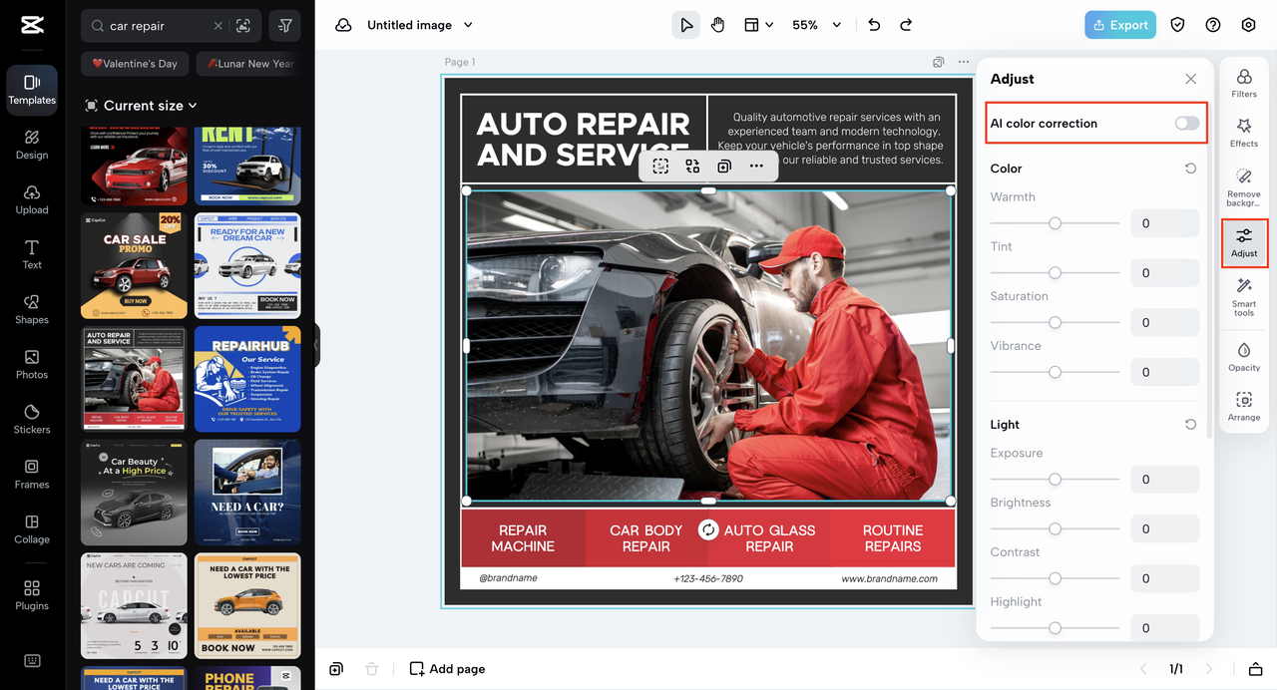
Task: Open the Text sidebar panel
Action: (x=32, y=254)
